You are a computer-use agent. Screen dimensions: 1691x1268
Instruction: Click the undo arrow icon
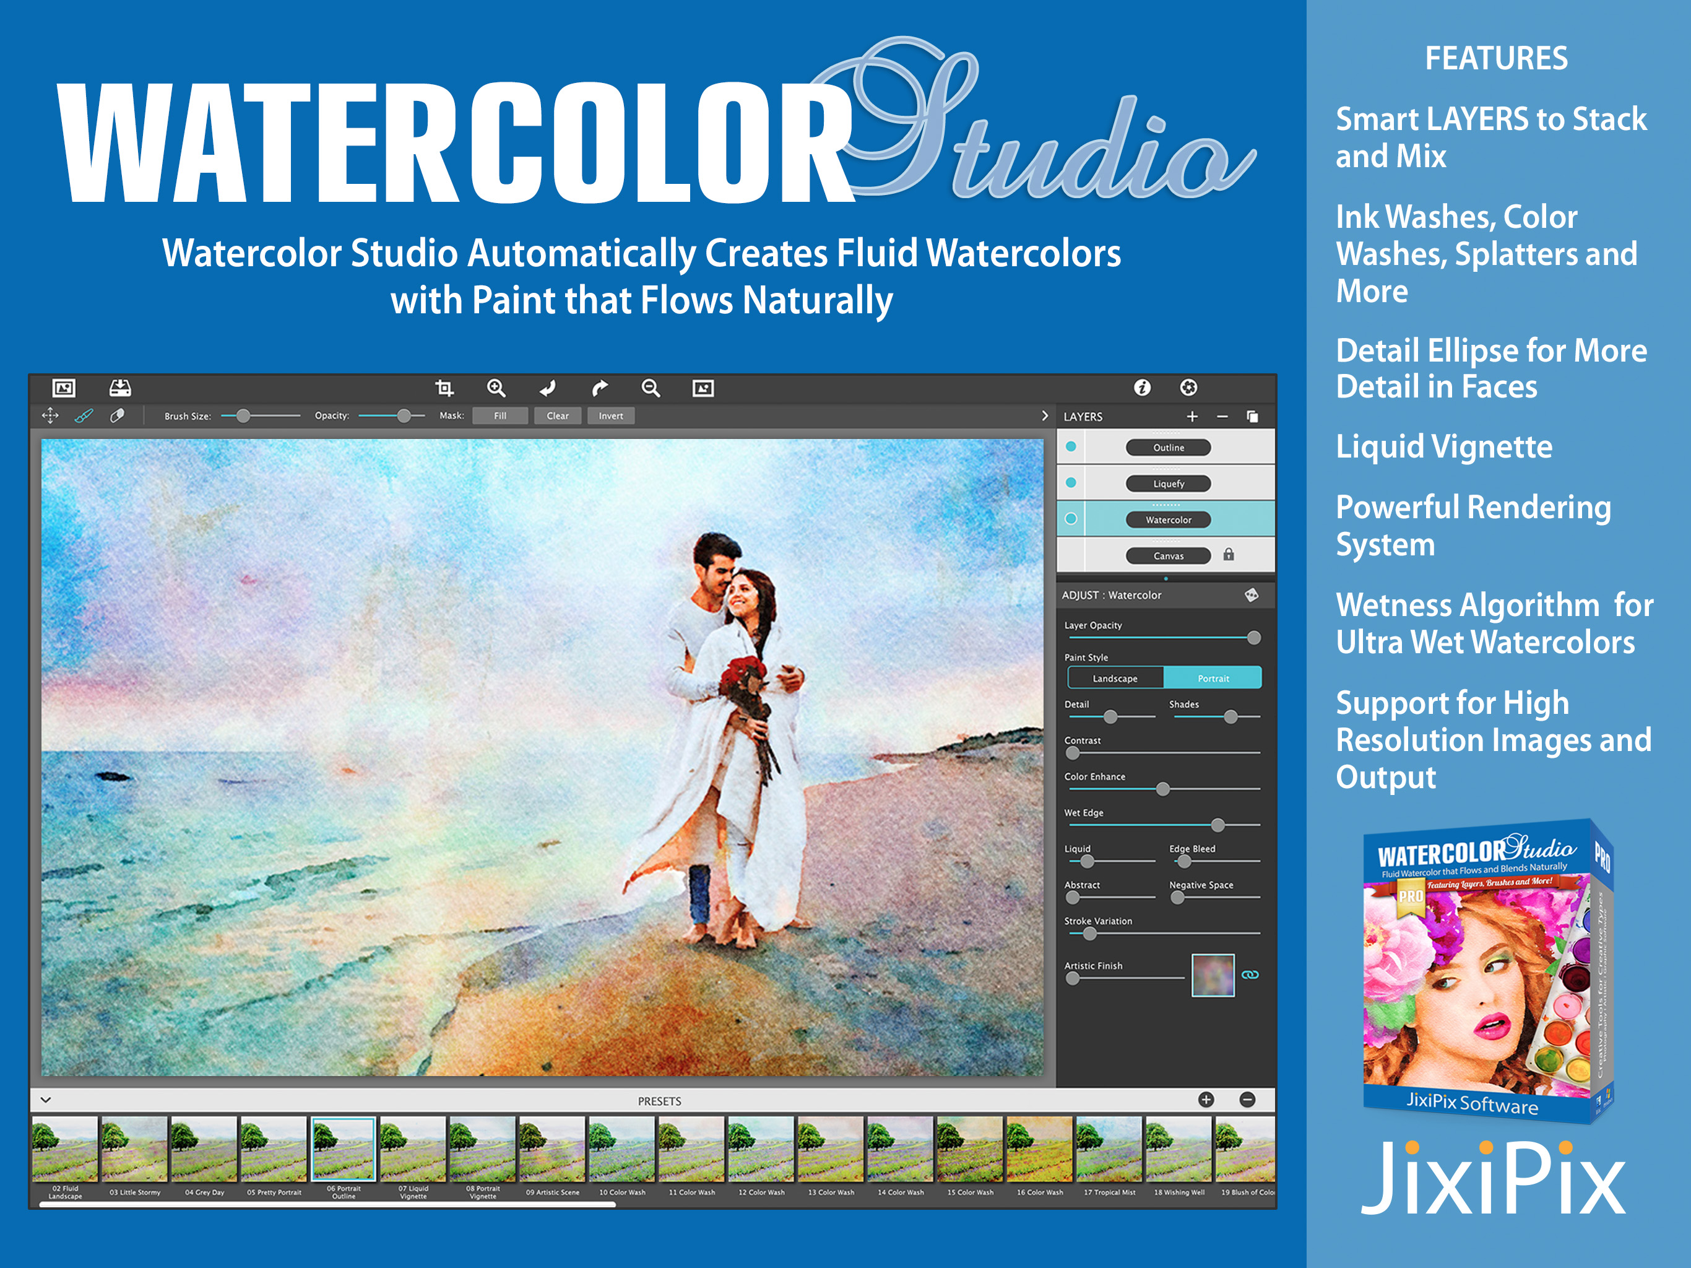click(x=547, y=388)
